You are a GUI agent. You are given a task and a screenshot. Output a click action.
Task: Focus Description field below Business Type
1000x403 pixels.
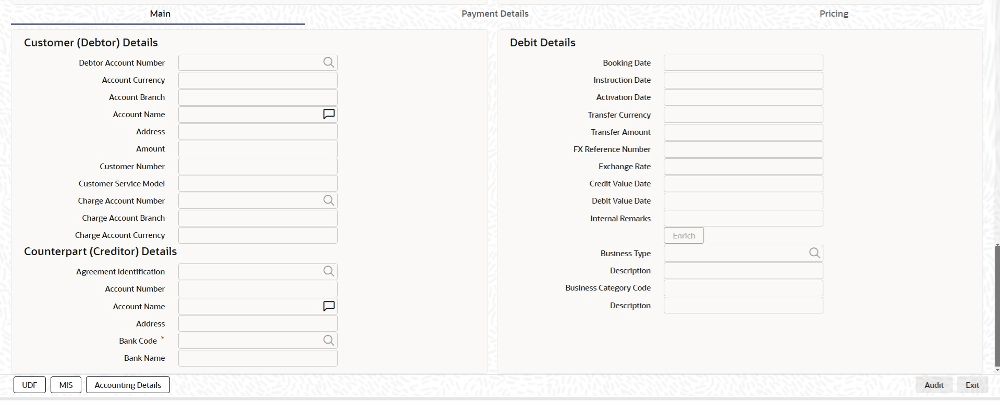coord(743,270)
